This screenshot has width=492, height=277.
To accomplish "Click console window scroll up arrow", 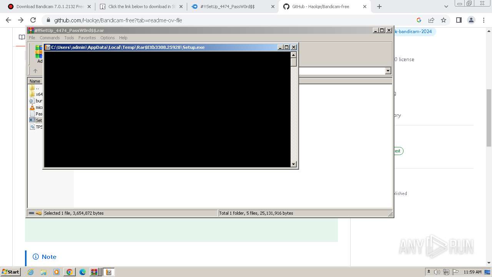I will coord(294,55).
